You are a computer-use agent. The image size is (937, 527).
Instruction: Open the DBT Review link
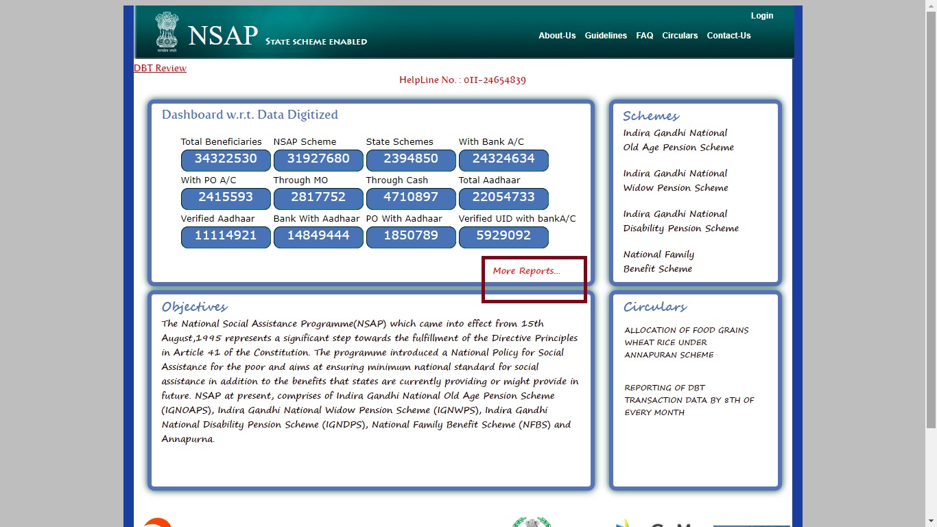coord(160,68)
